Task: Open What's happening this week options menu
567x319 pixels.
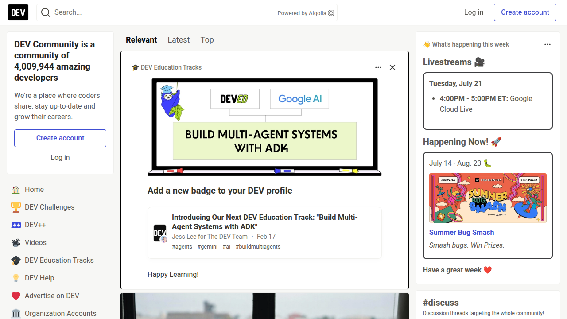Action: click(x=548, y=44)
